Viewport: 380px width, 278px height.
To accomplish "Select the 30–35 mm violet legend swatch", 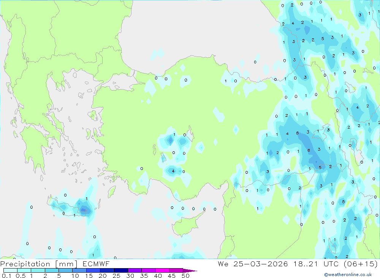I will click(135, 270).
